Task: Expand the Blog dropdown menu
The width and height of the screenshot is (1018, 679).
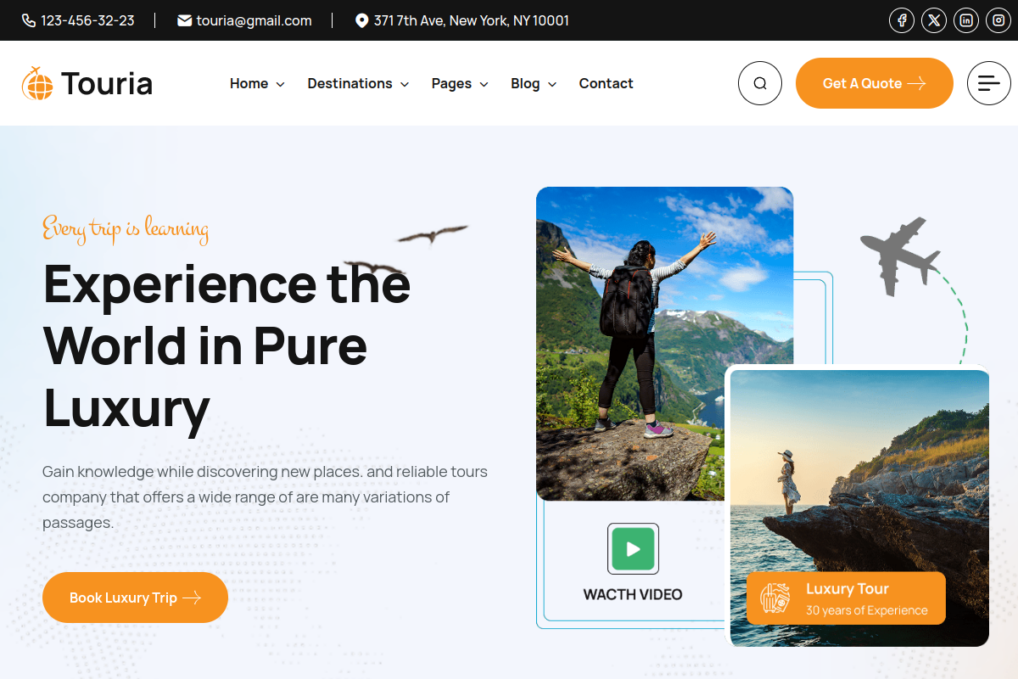Action: click(x=534, y=83)
